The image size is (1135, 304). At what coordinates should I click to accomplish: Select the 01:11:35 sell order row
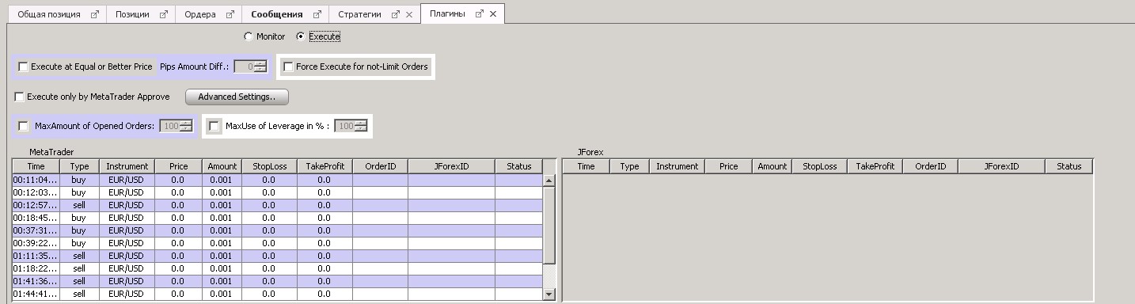[278, 256]
